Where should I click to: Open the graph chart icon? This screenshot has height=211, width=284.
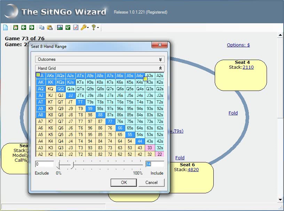(x=60, y=27)
